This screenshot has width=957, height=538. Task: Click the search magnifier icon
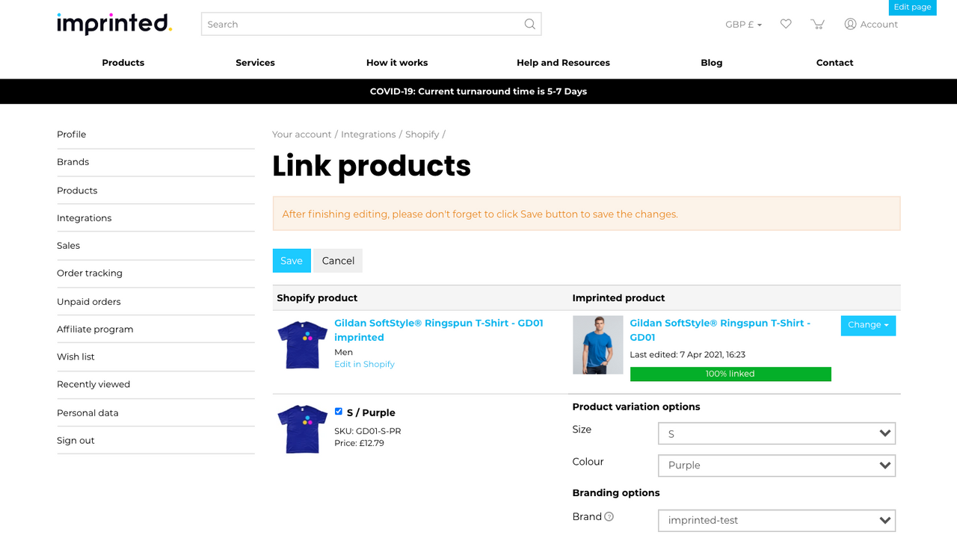(x=529, y=24)
